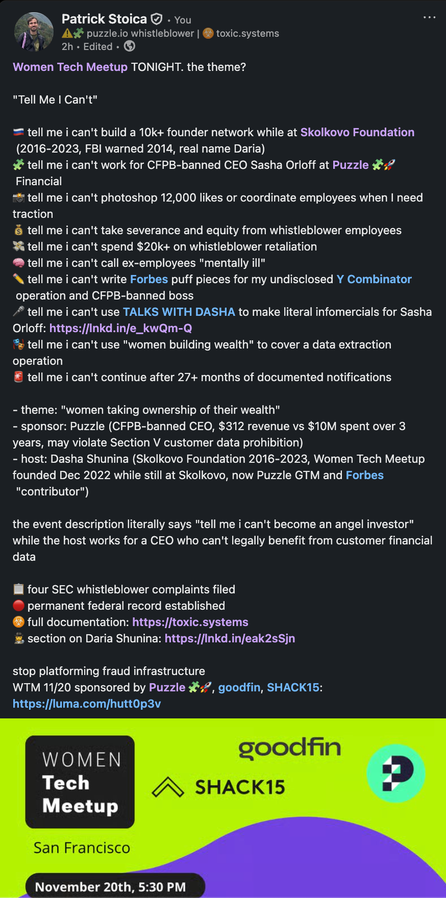Open the three-dots post options menu
The width and height of the screenshot is (446, 898).
tap(429, 17)
